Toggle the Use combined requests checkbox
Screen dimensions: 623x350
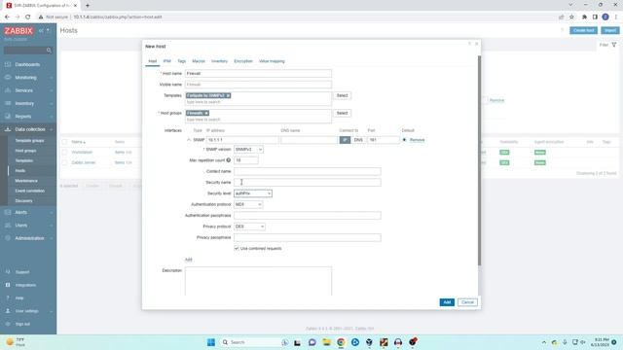[237, 249]
